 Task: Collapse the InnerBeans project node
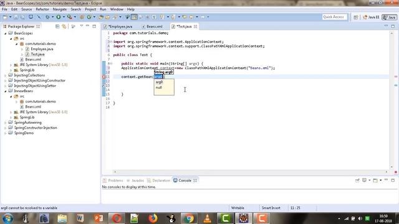coord(6,91)
